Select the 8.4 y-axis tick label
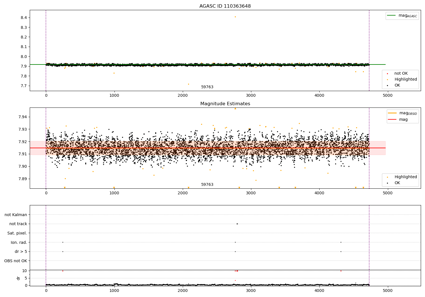 (x=24, y=18)
